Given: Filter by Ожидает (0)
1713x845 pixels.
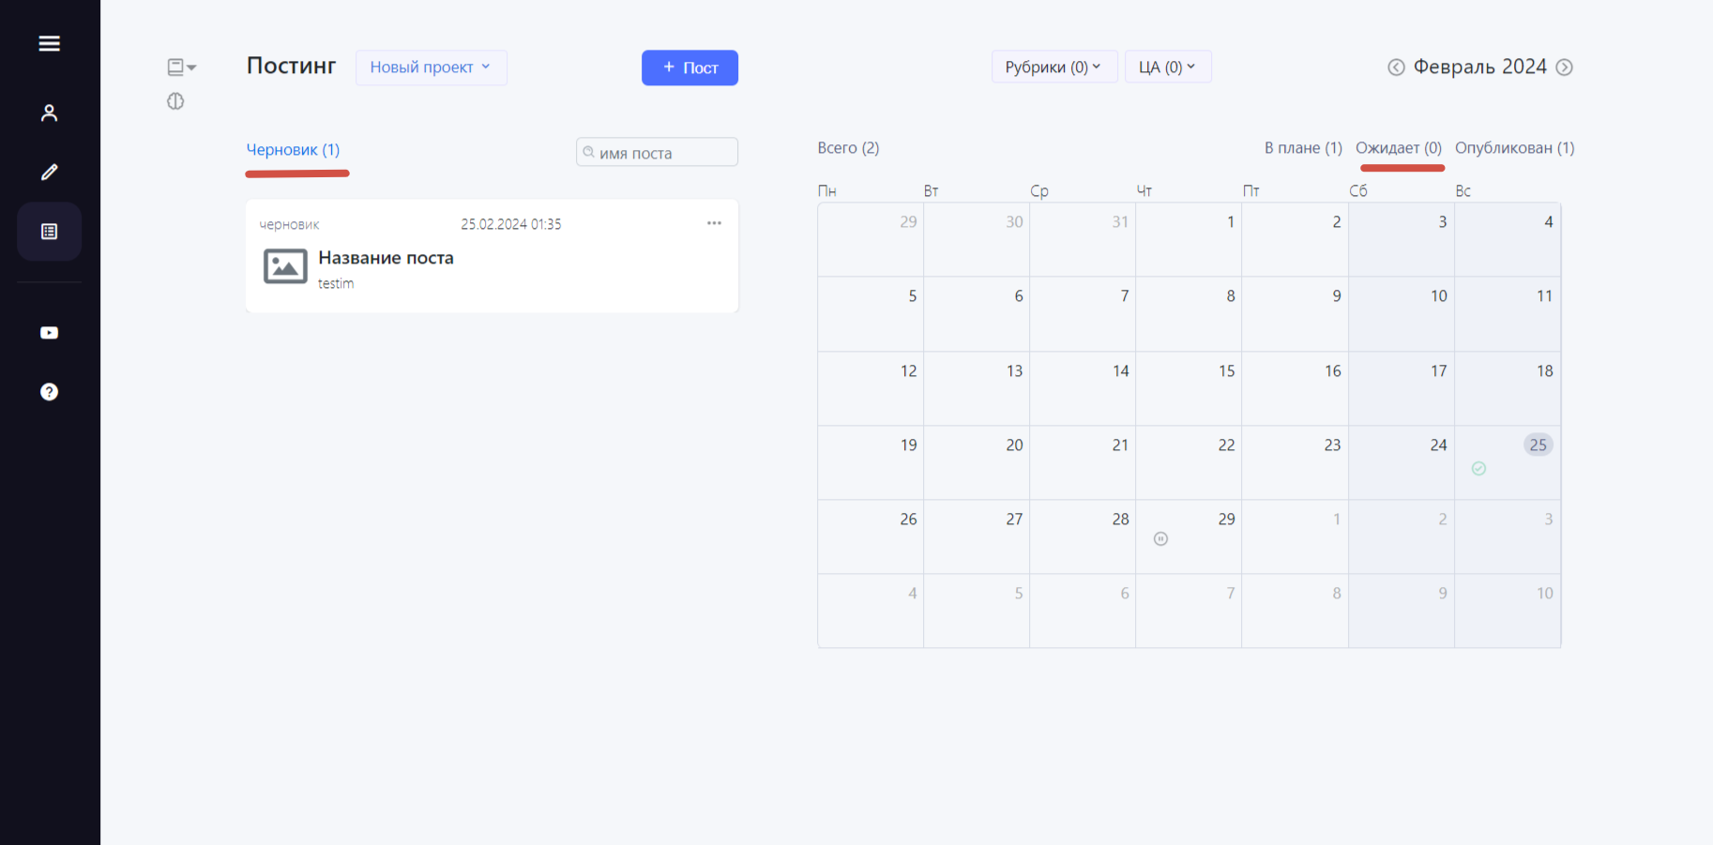Looking at the screenshot, I should [x=1399, y=148].
